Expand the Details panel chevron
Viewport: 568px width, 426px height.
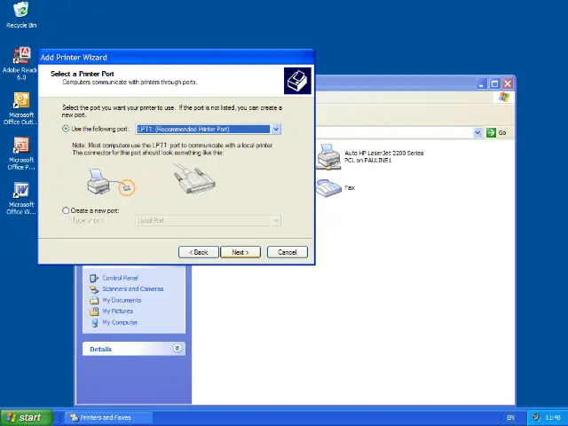[x=177, y=349]
